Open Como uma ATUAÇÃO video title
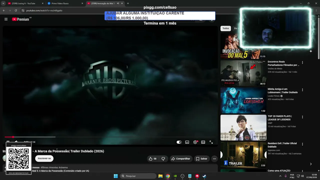Viewport: 320px width, 180px height. pos(279,171)
